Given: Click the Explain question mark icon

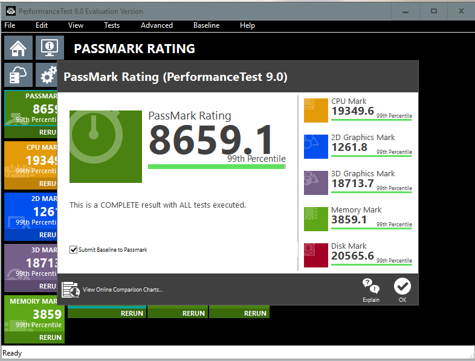Looking at the screenshot, I should tap(371, 286).
